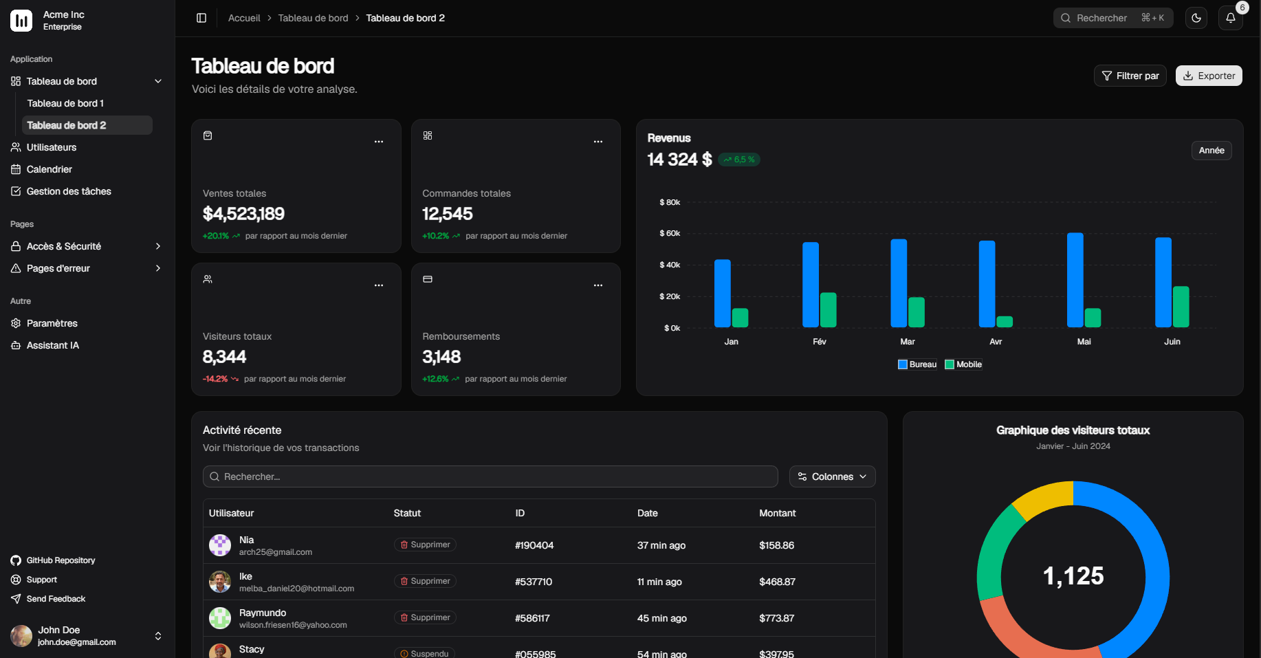Open the Acme Inc Enterprise switcher
Screen dimensions: 1261x658
(87, 21)
